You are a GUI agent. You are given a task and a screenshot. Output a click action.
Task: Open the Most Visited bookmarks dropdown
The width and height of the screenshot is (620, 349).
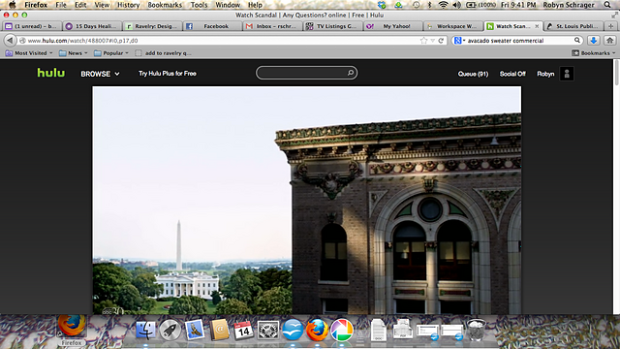(x=29, y=53)
